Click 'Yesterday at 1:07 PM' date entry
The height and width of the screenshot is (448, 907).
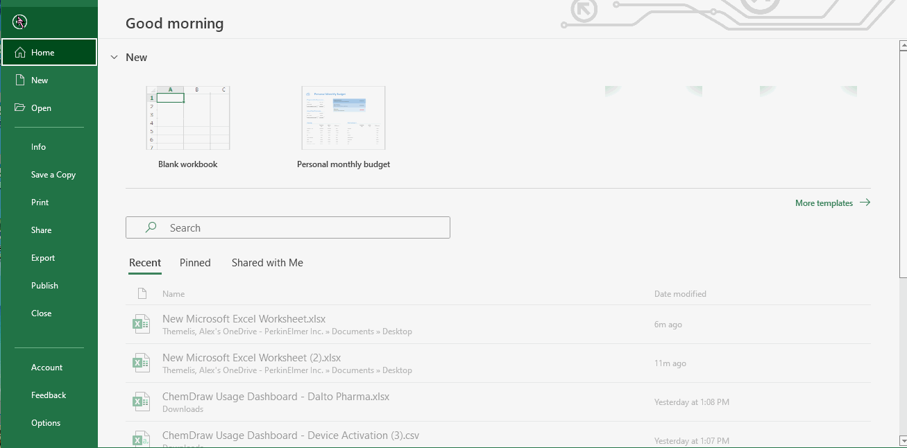692,441
